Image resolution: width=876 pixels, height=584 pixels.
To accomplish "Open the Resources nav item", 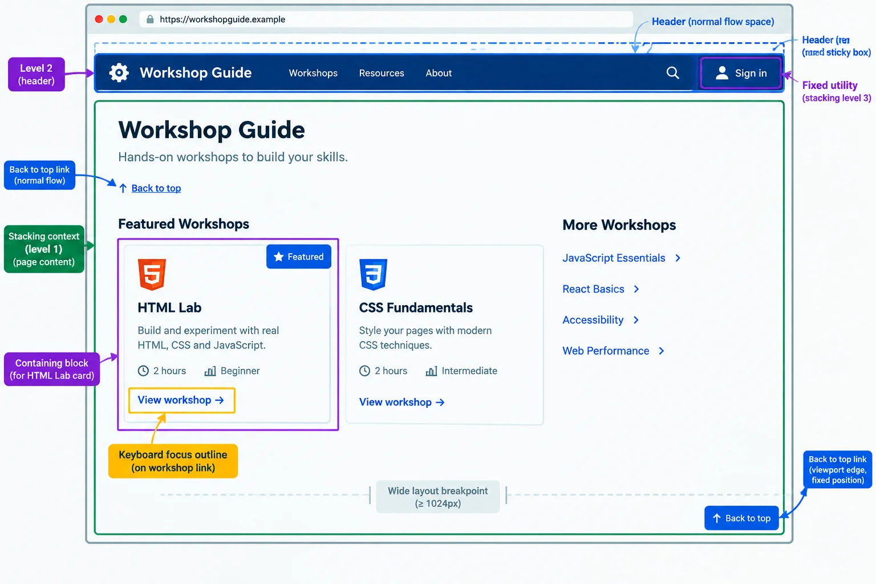I will 382,73.
